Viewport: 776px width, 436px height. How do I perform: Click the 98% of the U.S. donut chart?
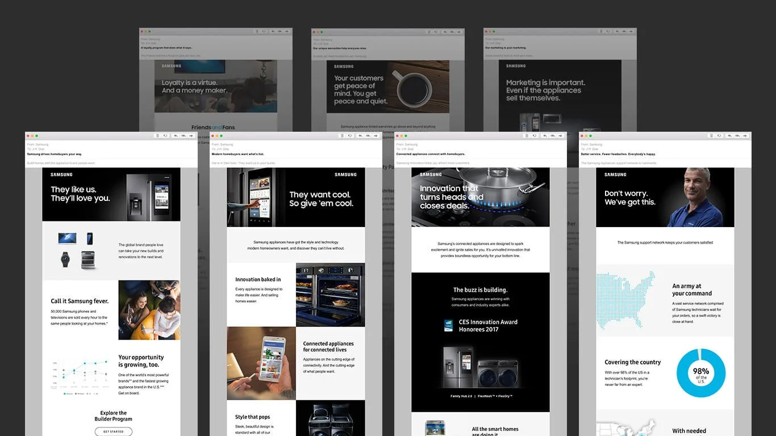click(701, 373)
